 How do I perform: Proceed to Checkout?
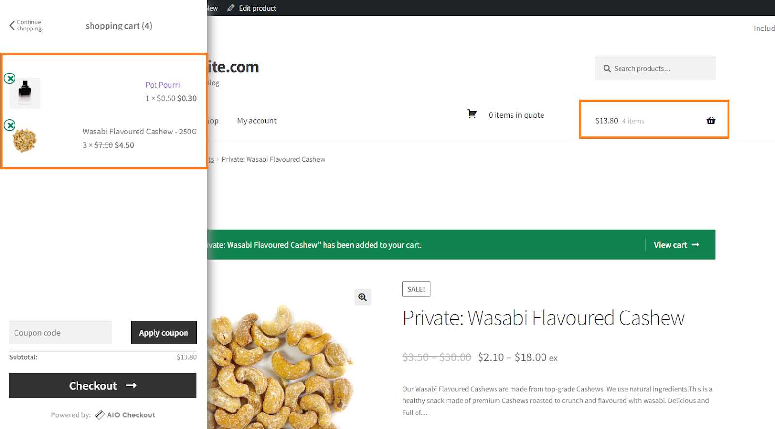103,385
